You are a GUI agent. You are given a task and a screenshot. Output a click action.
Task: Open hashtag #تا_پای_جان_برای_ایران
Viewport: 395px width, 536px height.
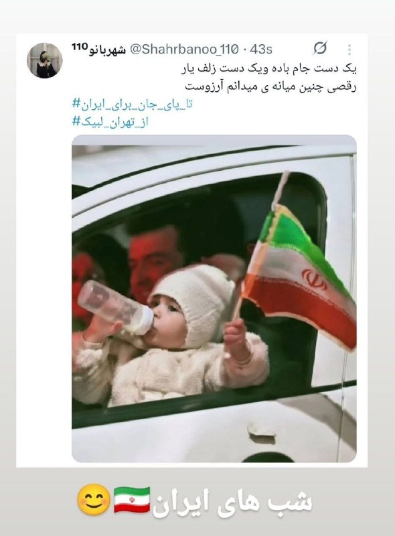pyautogui.click(x=133, y=104)
